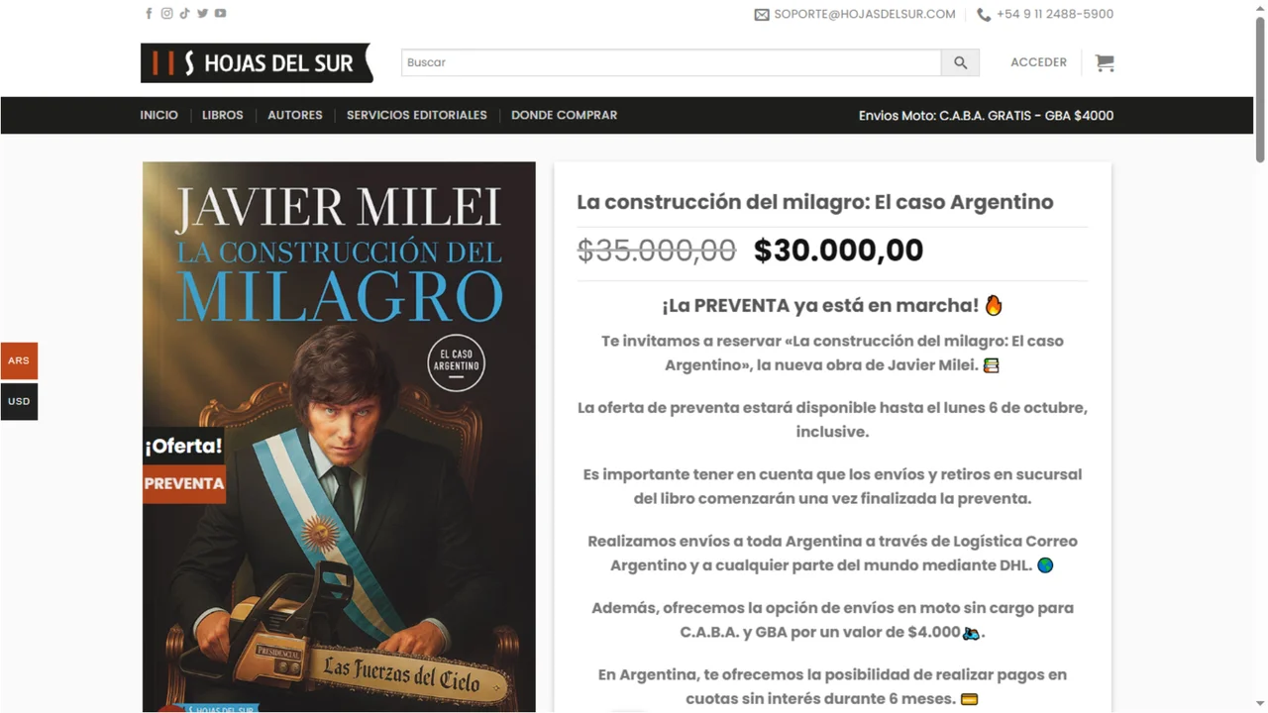Viewport: 1268px width, 713px height.
Task: Open the Facebook social icon
Action: (x=149, y=14)
